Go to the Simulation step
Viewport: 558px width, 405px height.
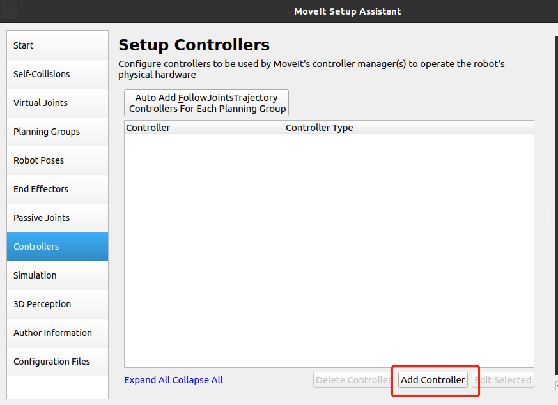[57, 275]
